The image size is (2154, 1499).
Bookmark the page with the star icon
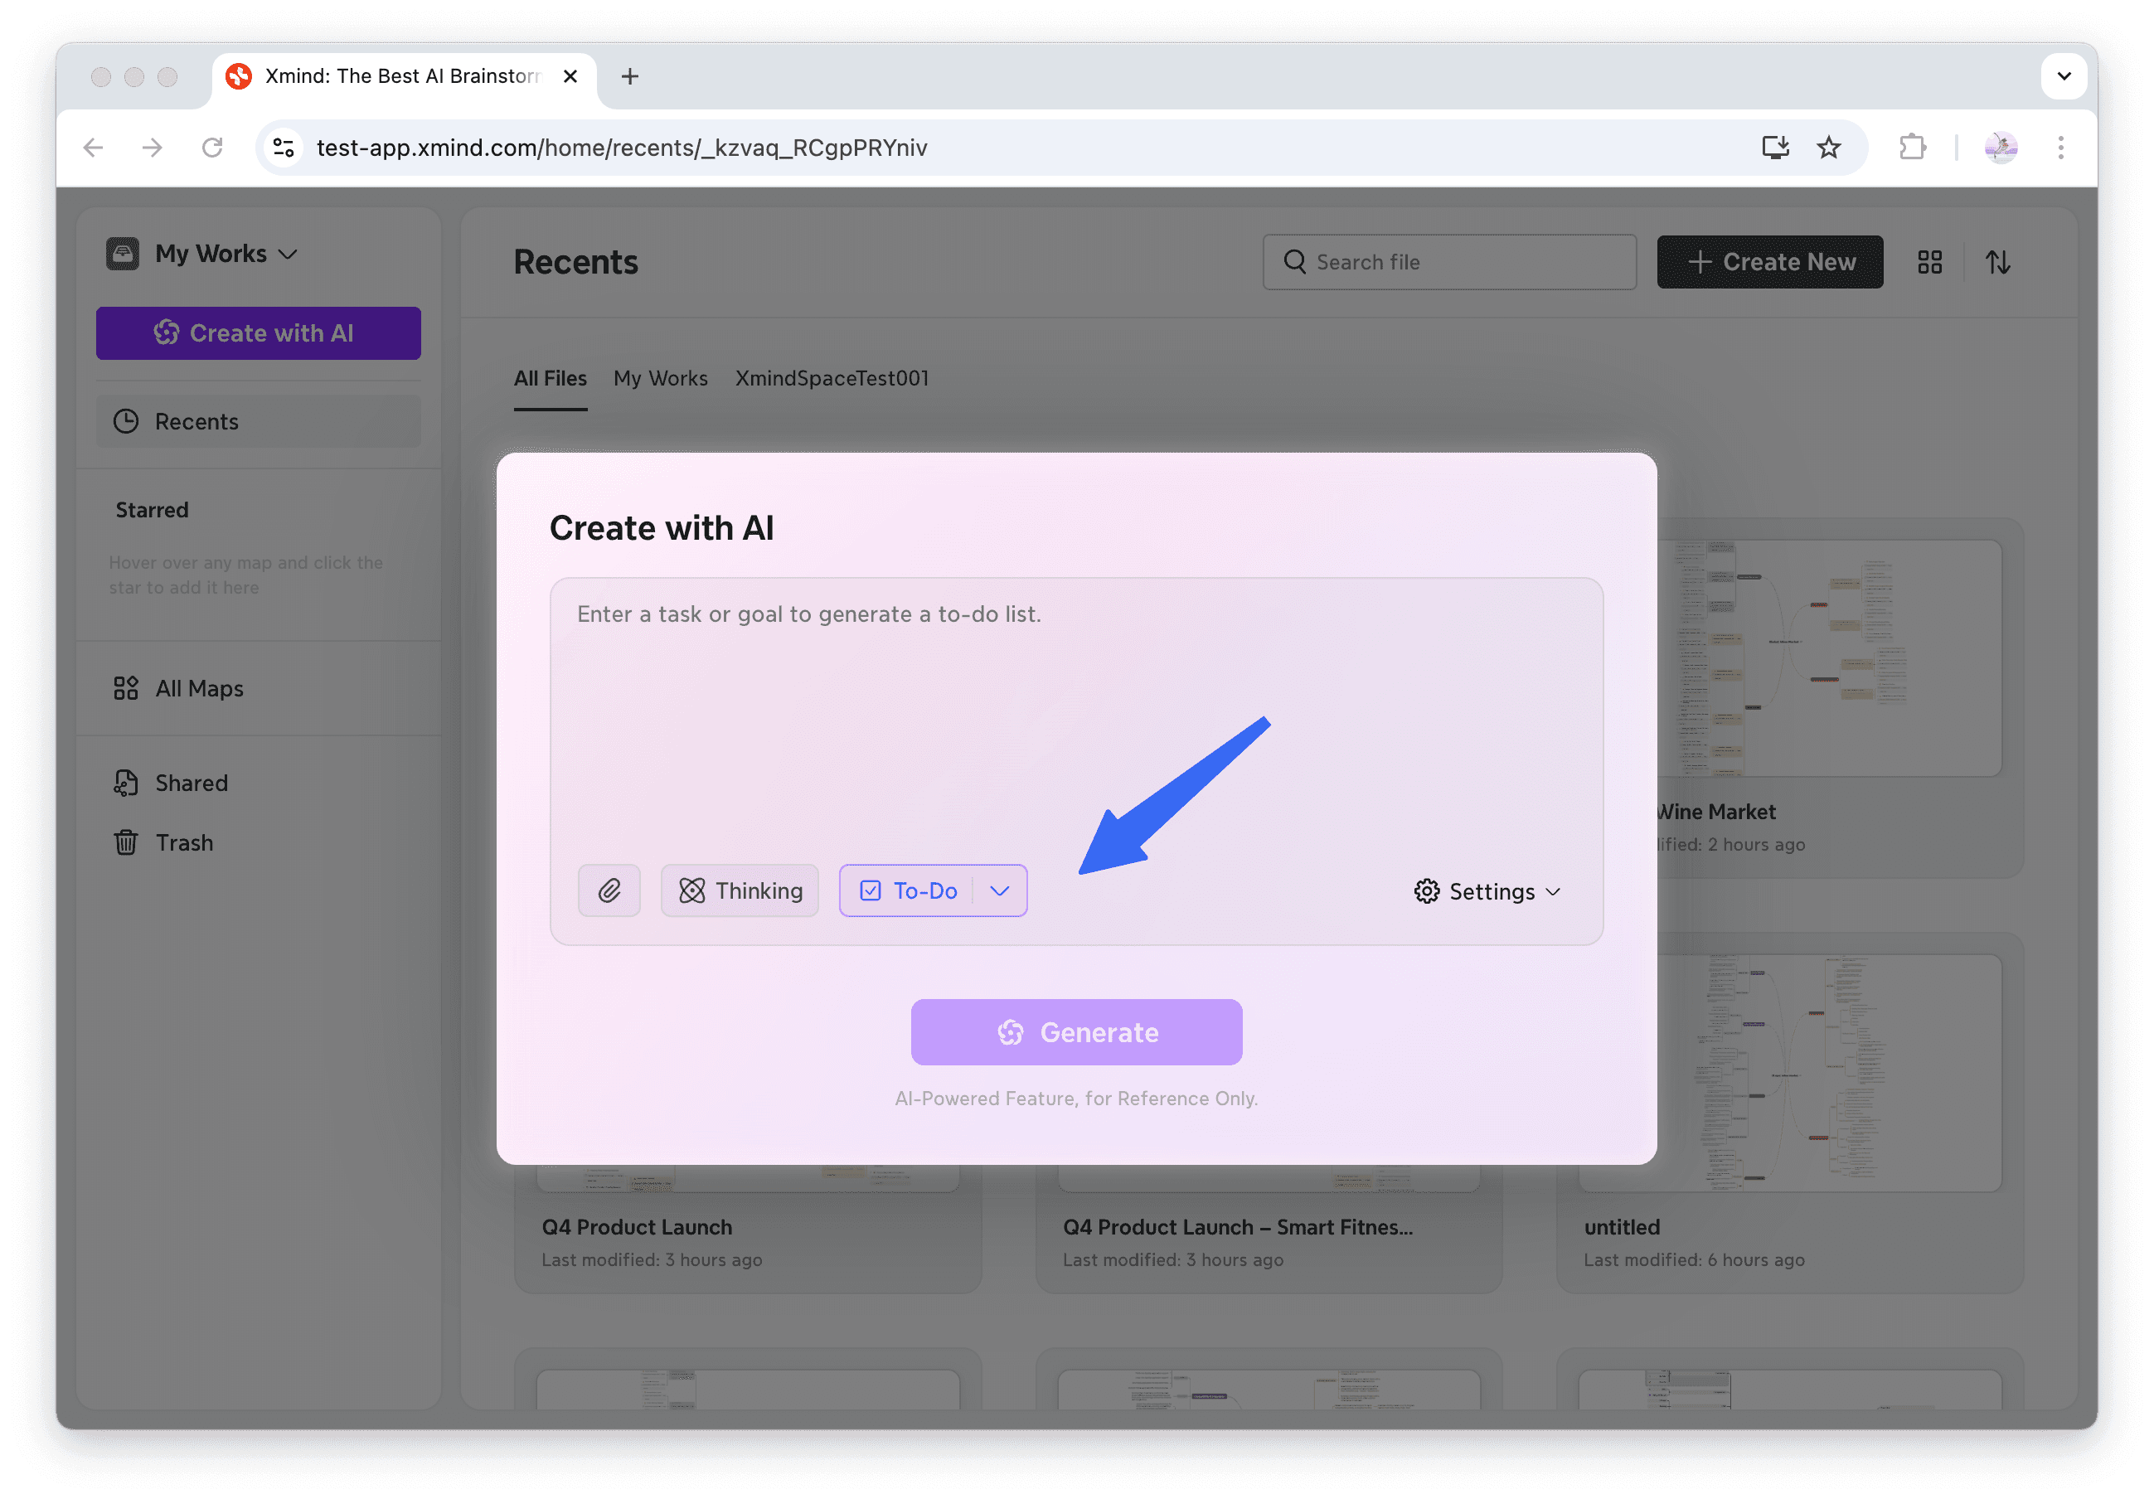(1828, 148)
